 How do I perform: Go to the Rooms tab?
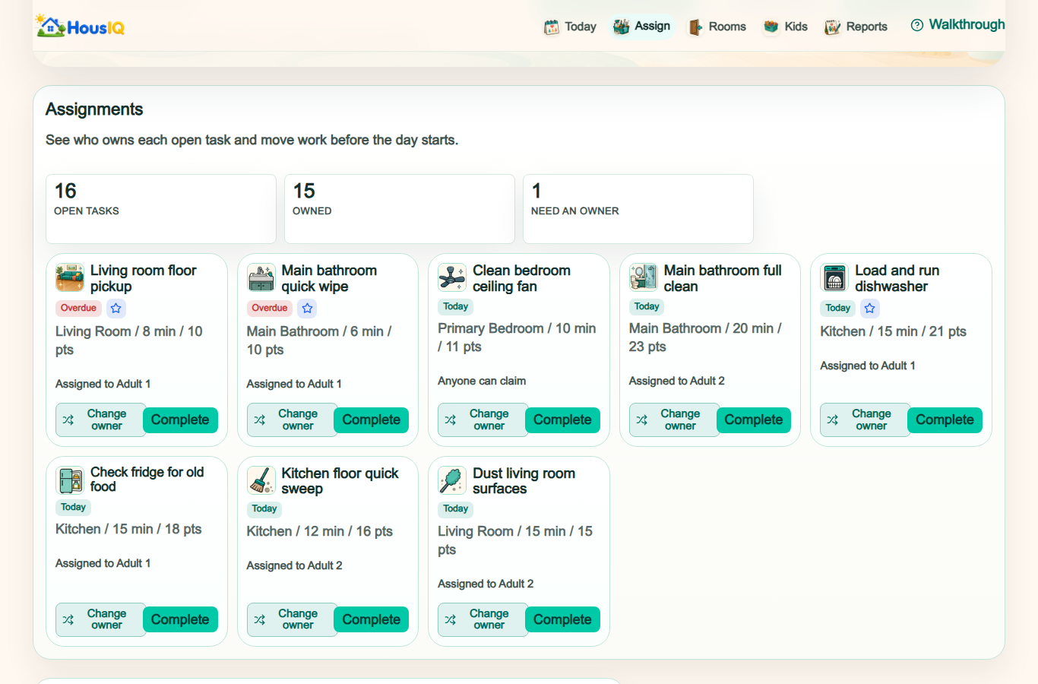pos(717,27)
